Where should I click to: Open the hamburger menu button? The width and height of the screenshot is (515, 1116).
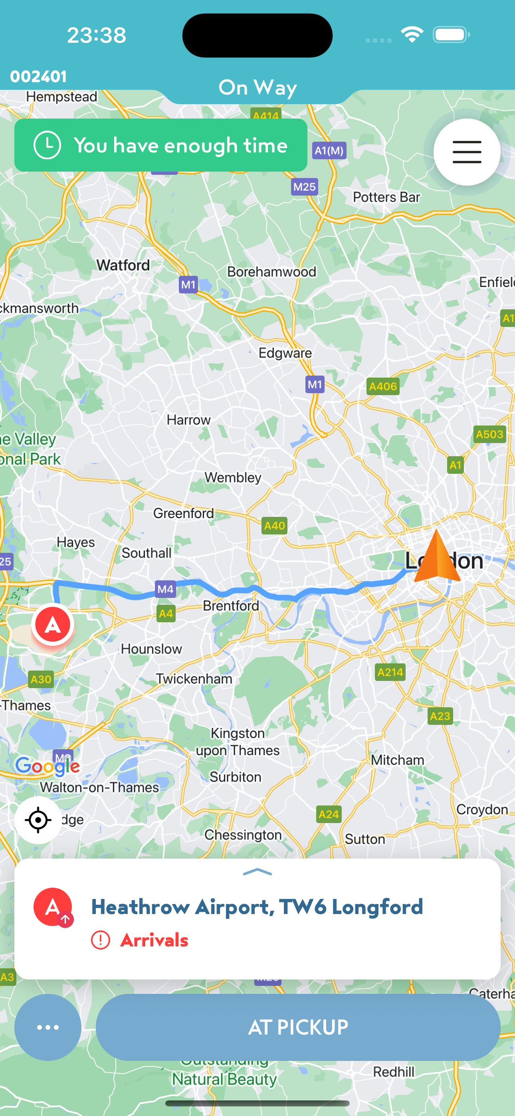click(x=466, y=152)
